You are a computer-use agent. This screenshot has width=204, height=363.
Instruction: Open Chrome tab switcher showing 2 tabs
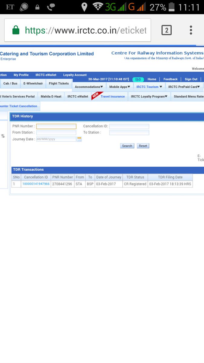[x=167, y=30]
